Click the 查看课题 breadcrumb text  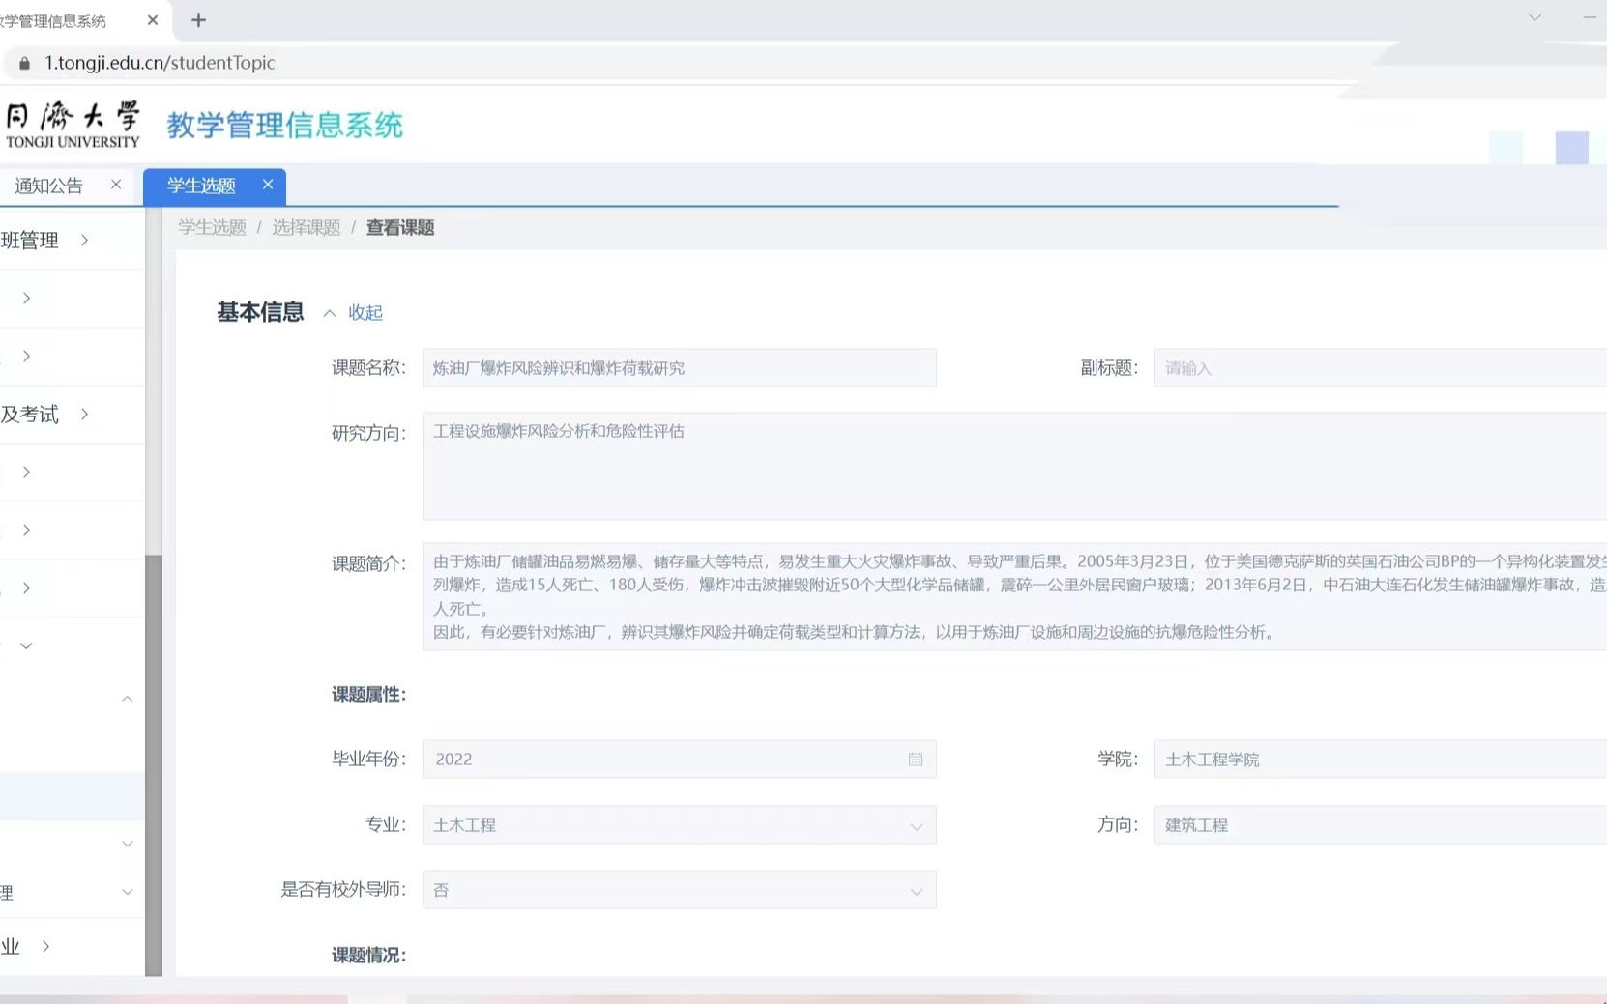click(400, 227)
